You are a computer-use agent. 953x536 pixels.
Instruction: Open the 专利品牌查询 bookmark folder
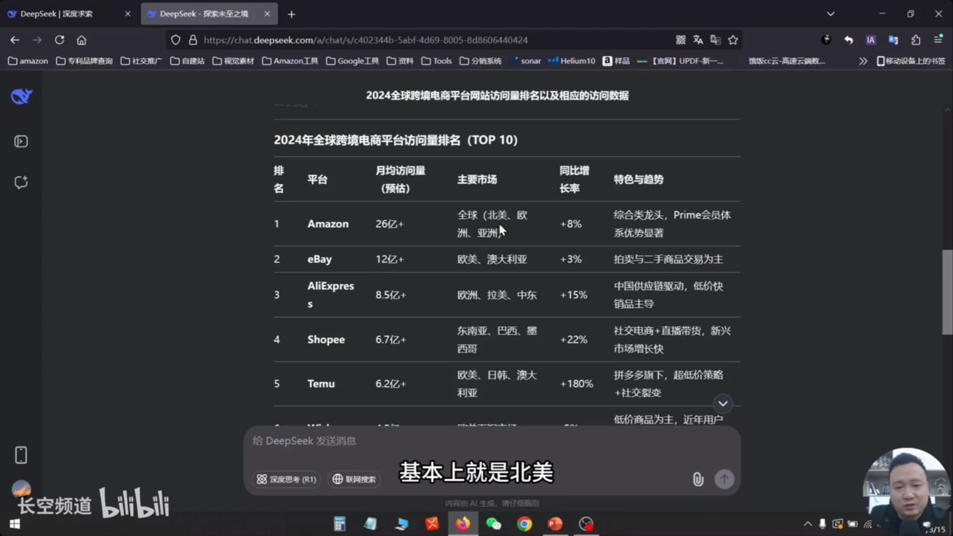tap(84, 61)
